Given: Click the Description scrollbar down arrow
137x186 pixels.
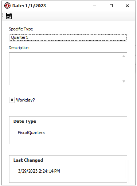Looking at the screenshot, I should pyautogui.click(x=124, y=82).
